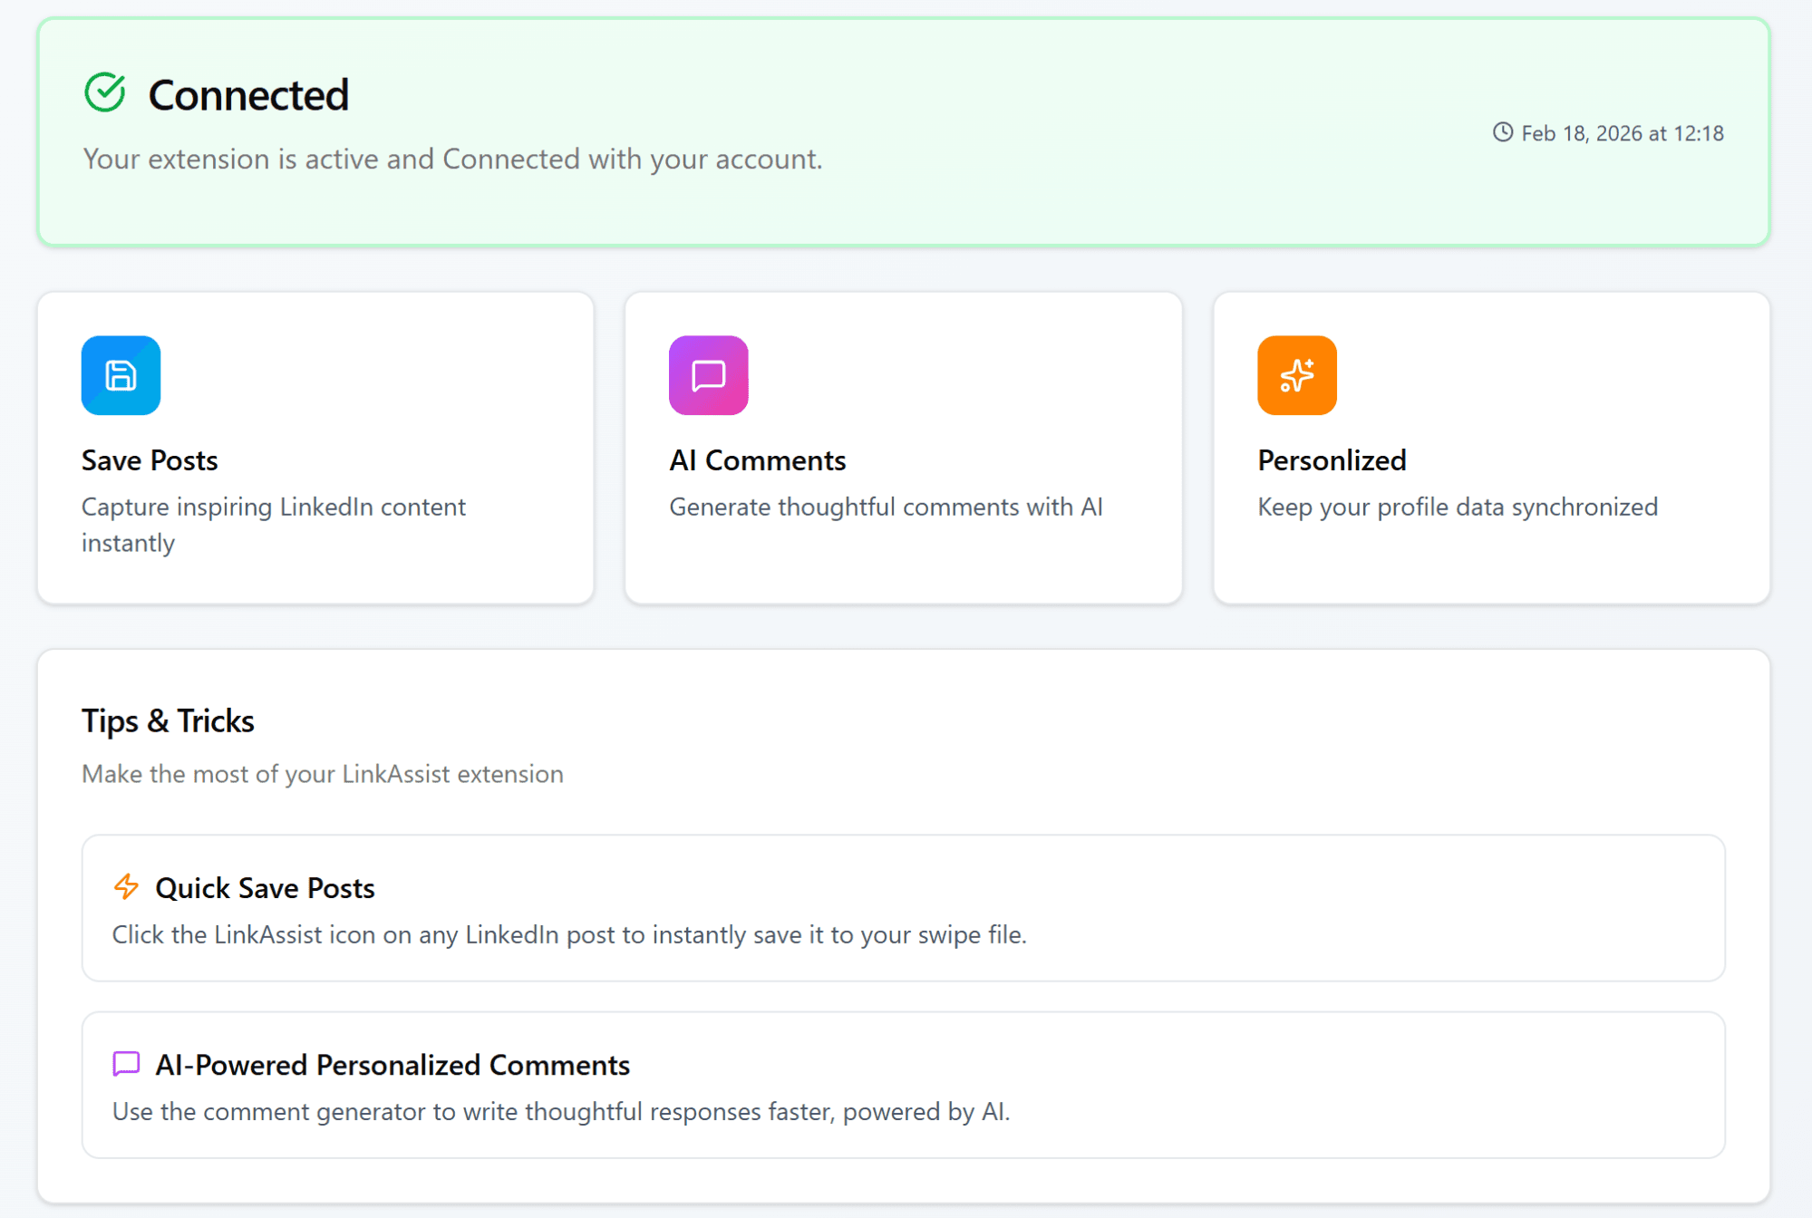Click the 'Make the most of LinkAssist' subtitle
The image size is (1812, 1218).
click(322, 774)
